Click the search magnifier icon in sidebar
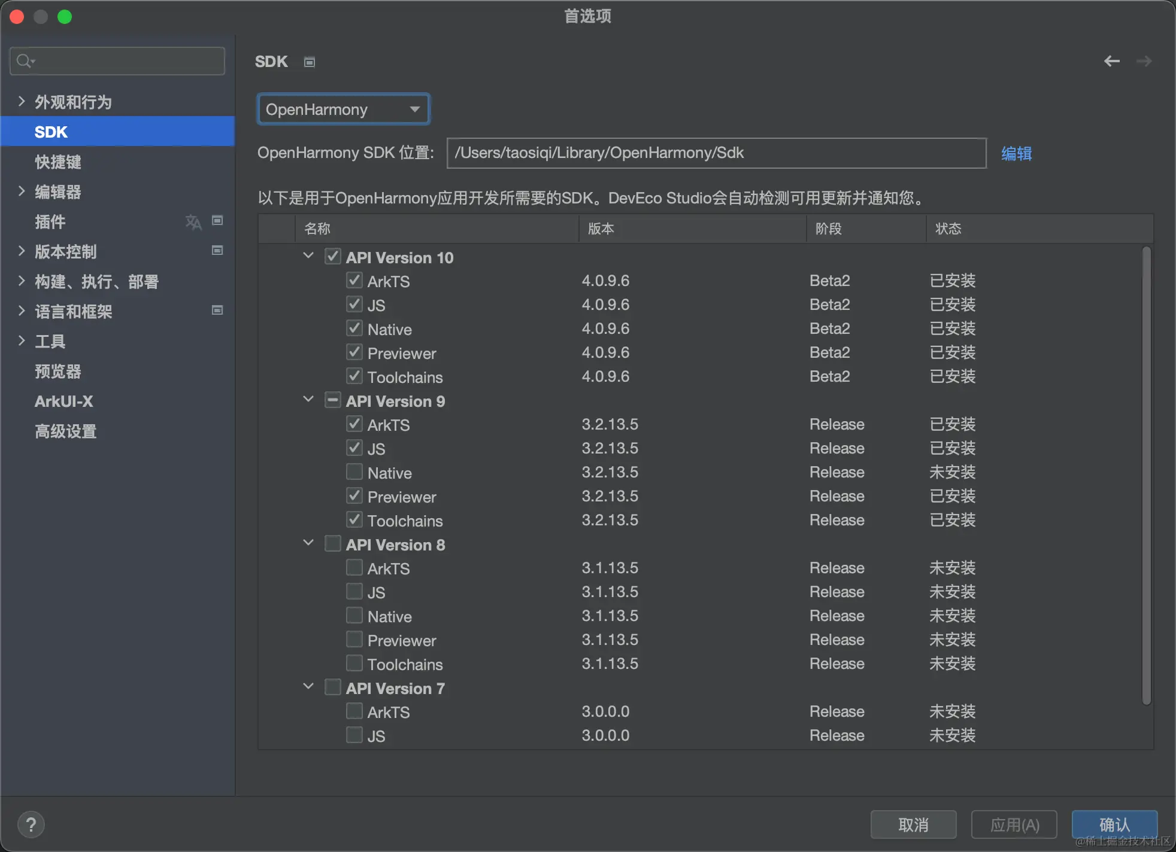 click(25, 60)
